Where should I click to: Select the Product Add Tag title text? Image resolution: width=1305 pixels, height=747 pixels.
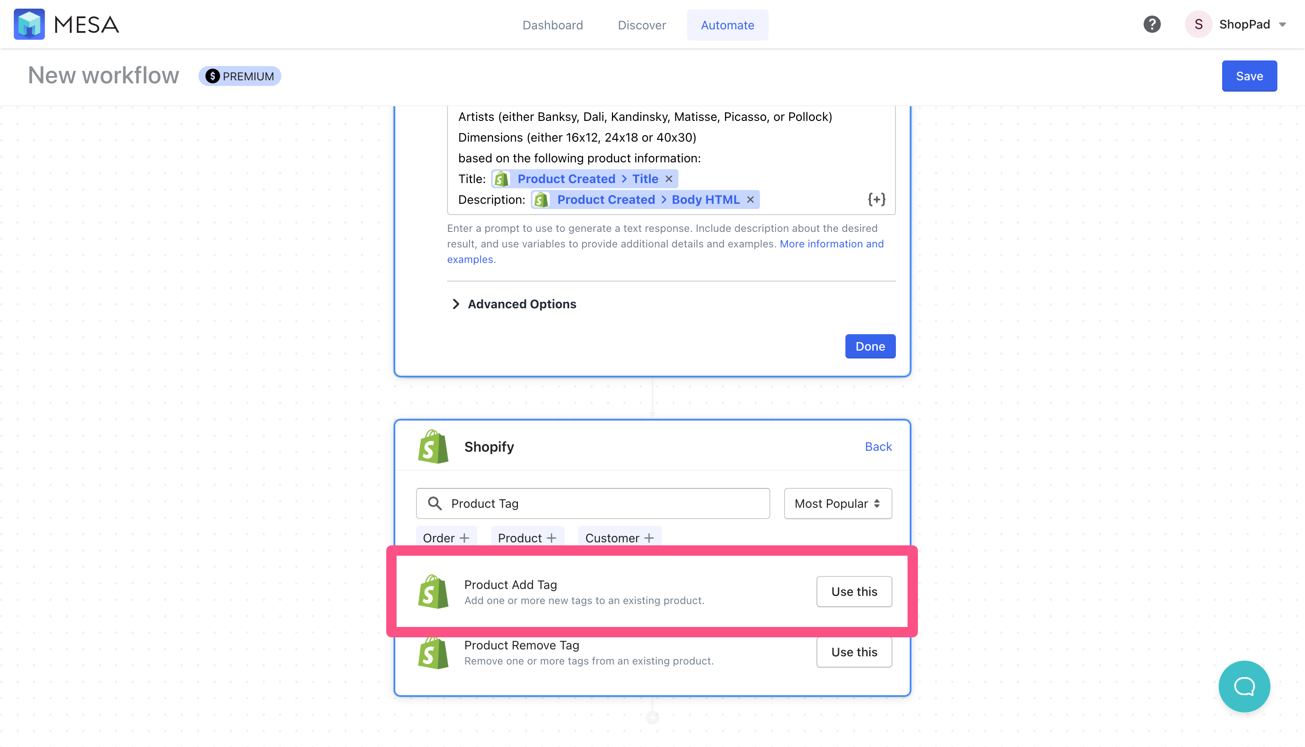[510, 584]
